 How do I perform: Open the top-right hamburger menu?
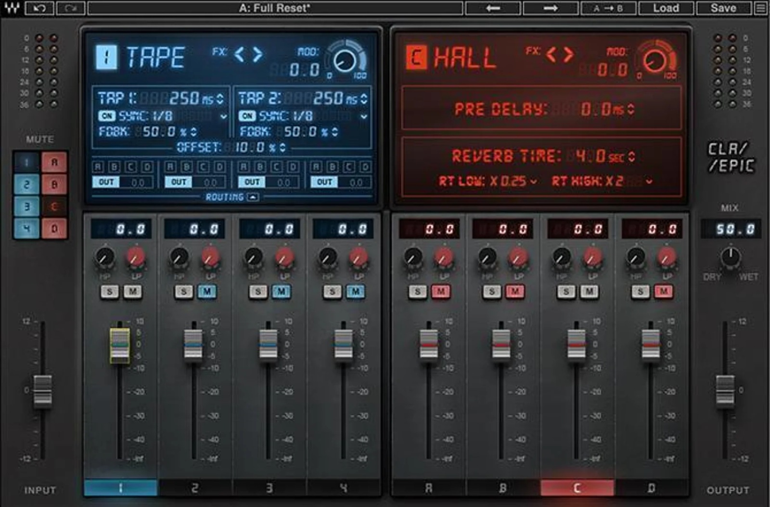point(760,8)
